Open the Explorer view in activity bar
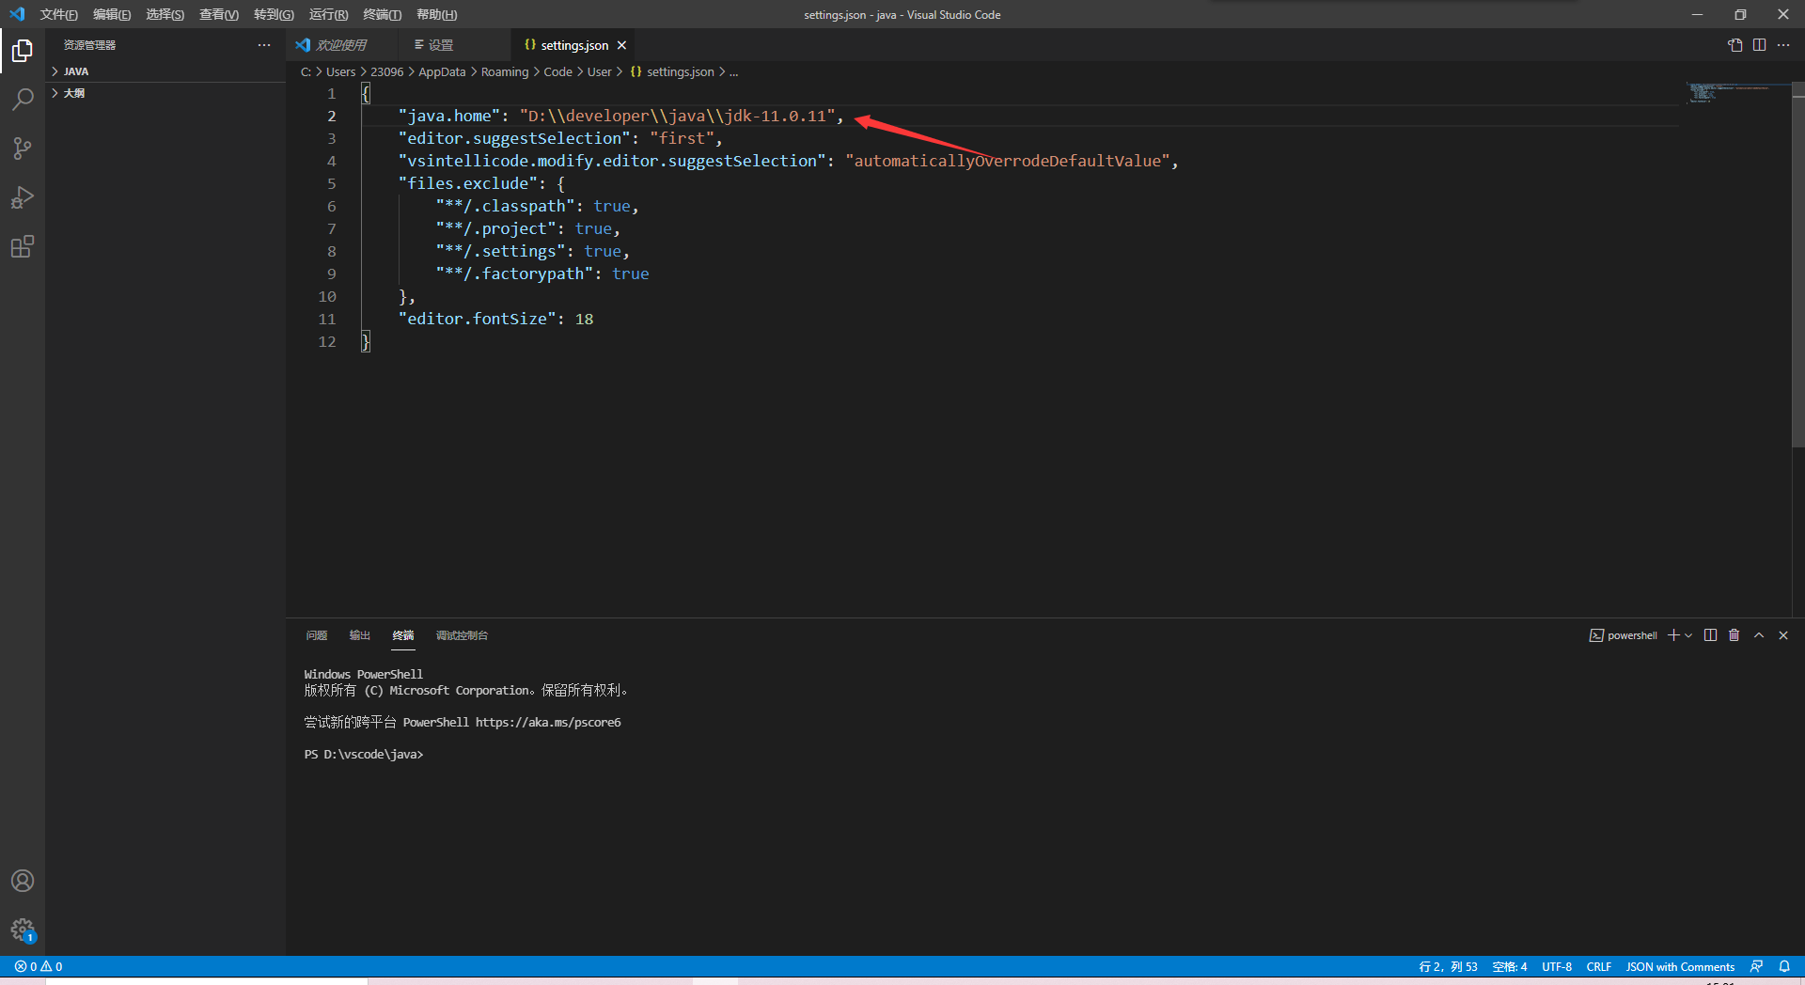Viewport: 1805px width, 985px height. tap(23, 51)
